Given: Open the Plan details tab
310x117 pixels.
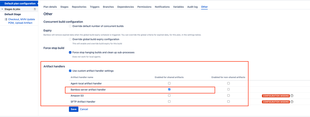Looking at the screenshot, I should pos(50,7).
